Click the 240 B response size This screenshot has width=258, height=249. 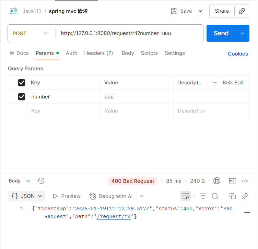197,181
